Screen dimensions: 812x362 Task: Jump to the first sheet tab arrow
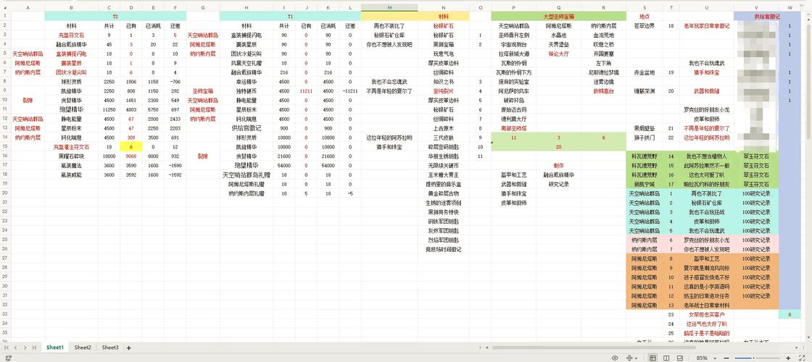click(x=7, y=348)
